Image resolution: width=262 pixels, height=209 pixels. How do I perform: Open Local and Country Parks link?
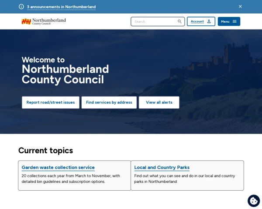pos(162,167)
